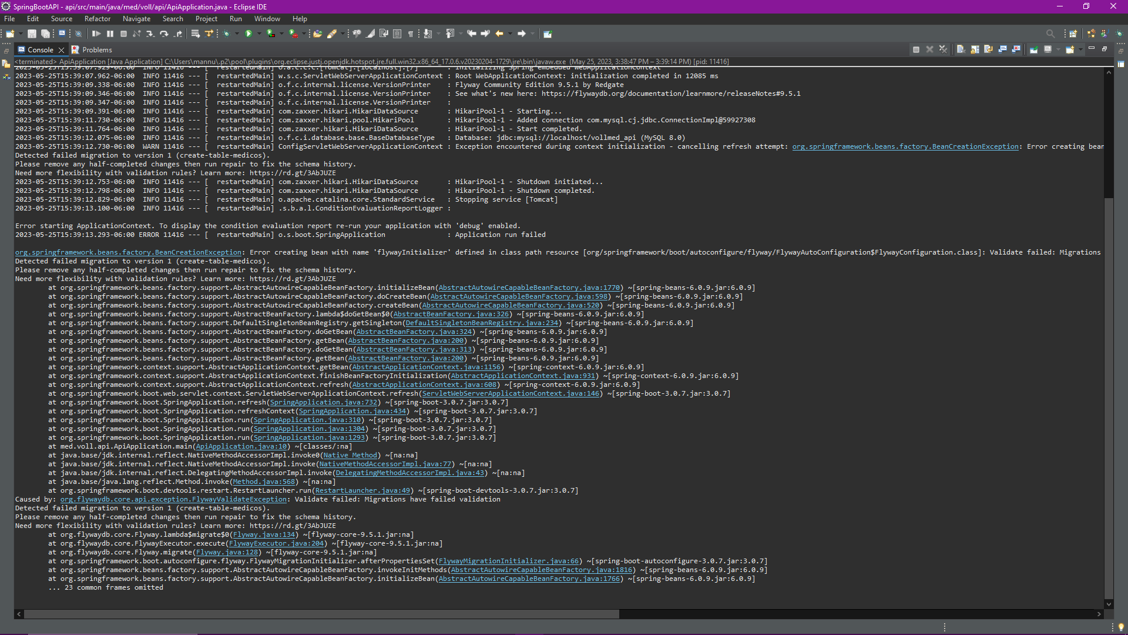
Task: Open the Project menu
Action: (207, 19)
